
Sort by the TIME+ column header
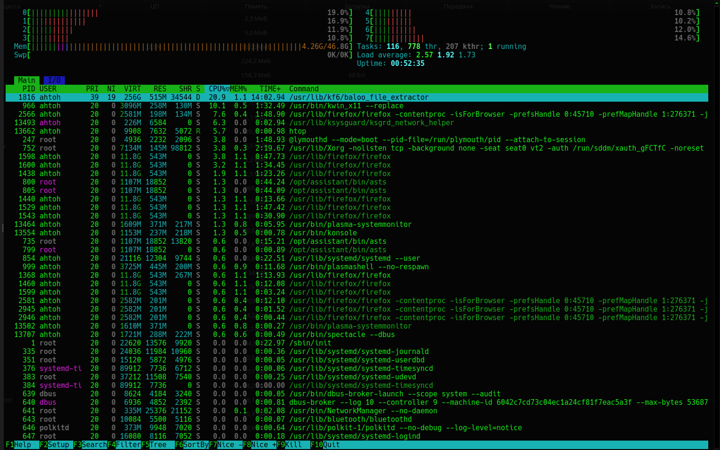coord(270,89)
